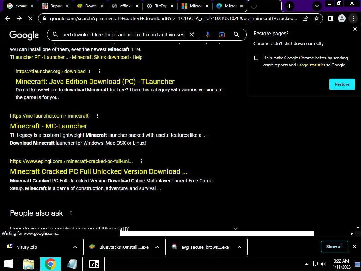Open the network icon in system tray

click(x=315, y=264)
